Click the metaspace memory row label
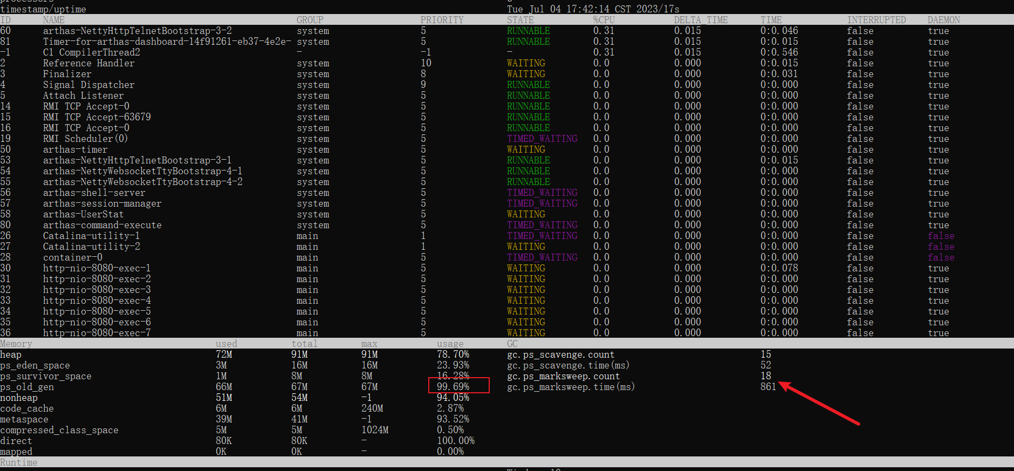This screenshot has width=1014, height=471. click(24, 419)
